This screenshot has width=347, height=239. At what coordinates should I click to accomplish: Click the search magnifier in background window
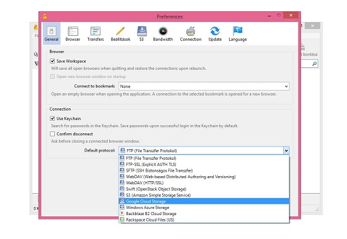click(314, 64)
